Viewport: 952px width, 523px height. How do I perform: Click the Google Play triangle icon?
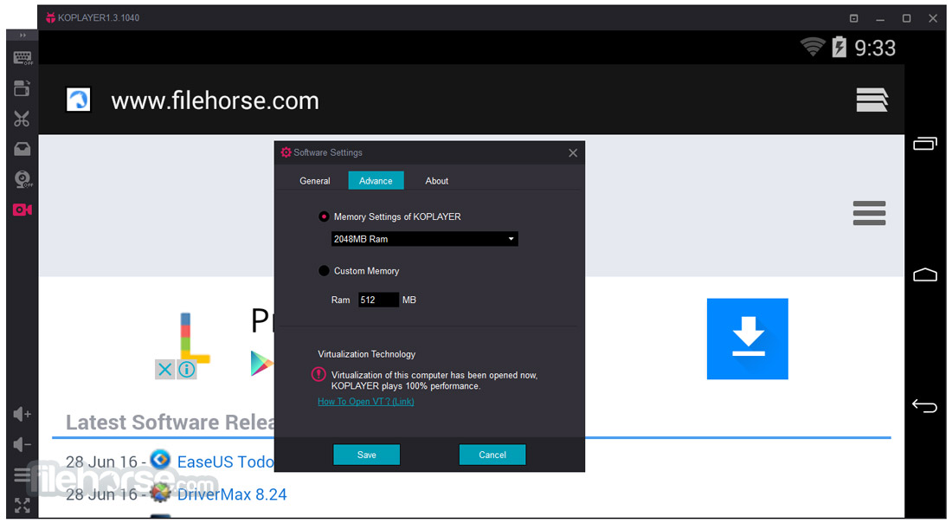[x=261, y=364]
